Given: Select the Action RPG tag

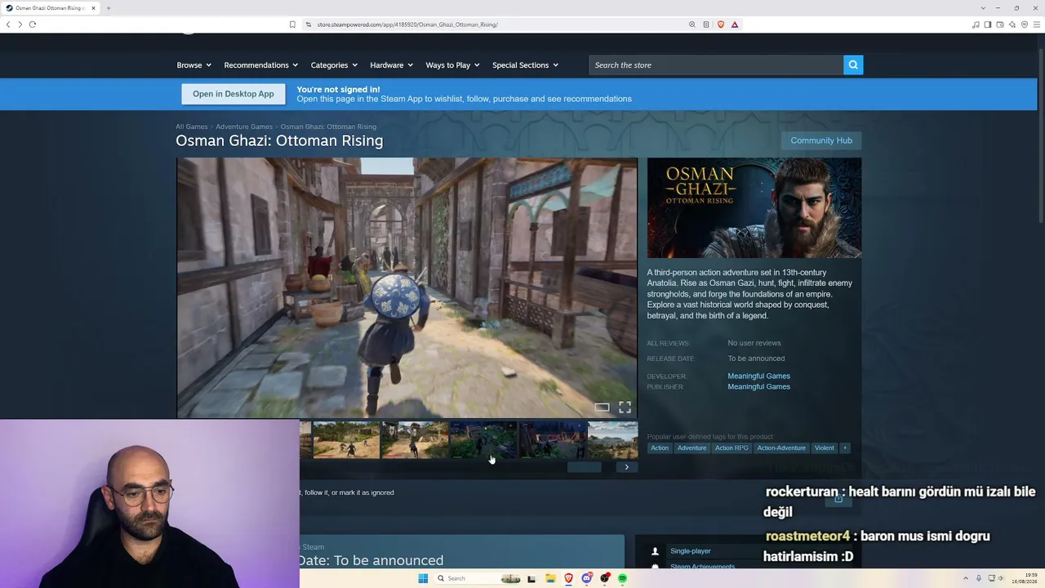Looking at the screenshot, I should [x=731, y=448].
